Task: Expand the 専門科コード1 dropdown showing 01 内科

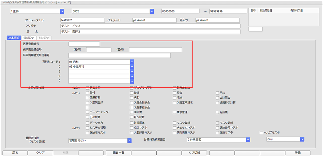Action: click(132, 62)
